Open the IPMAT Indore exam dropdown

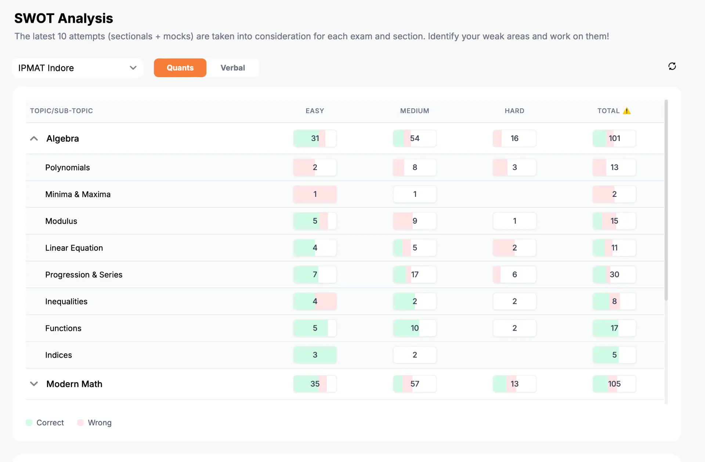[x=77, y=68]
